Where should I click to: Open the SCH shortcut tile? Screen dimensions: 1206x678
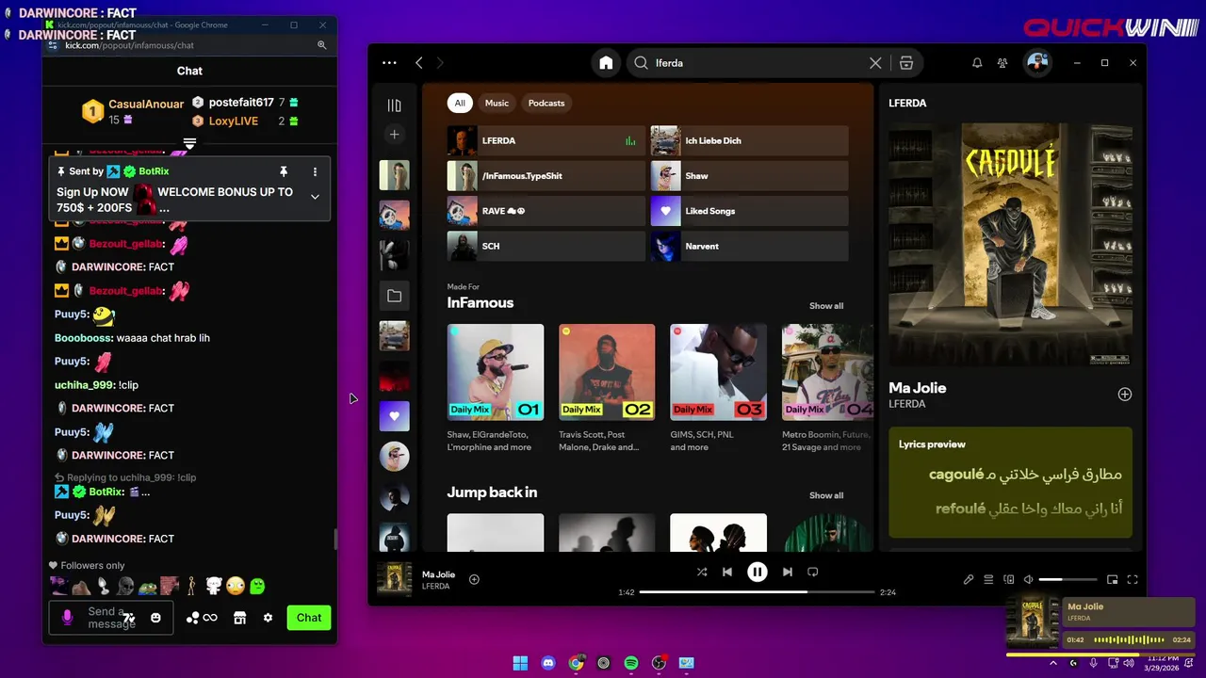pos(546,246)
